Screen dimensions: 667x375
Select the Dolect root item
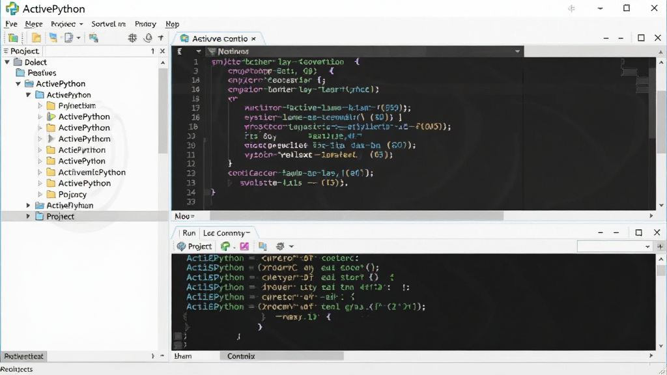point(30,62)
